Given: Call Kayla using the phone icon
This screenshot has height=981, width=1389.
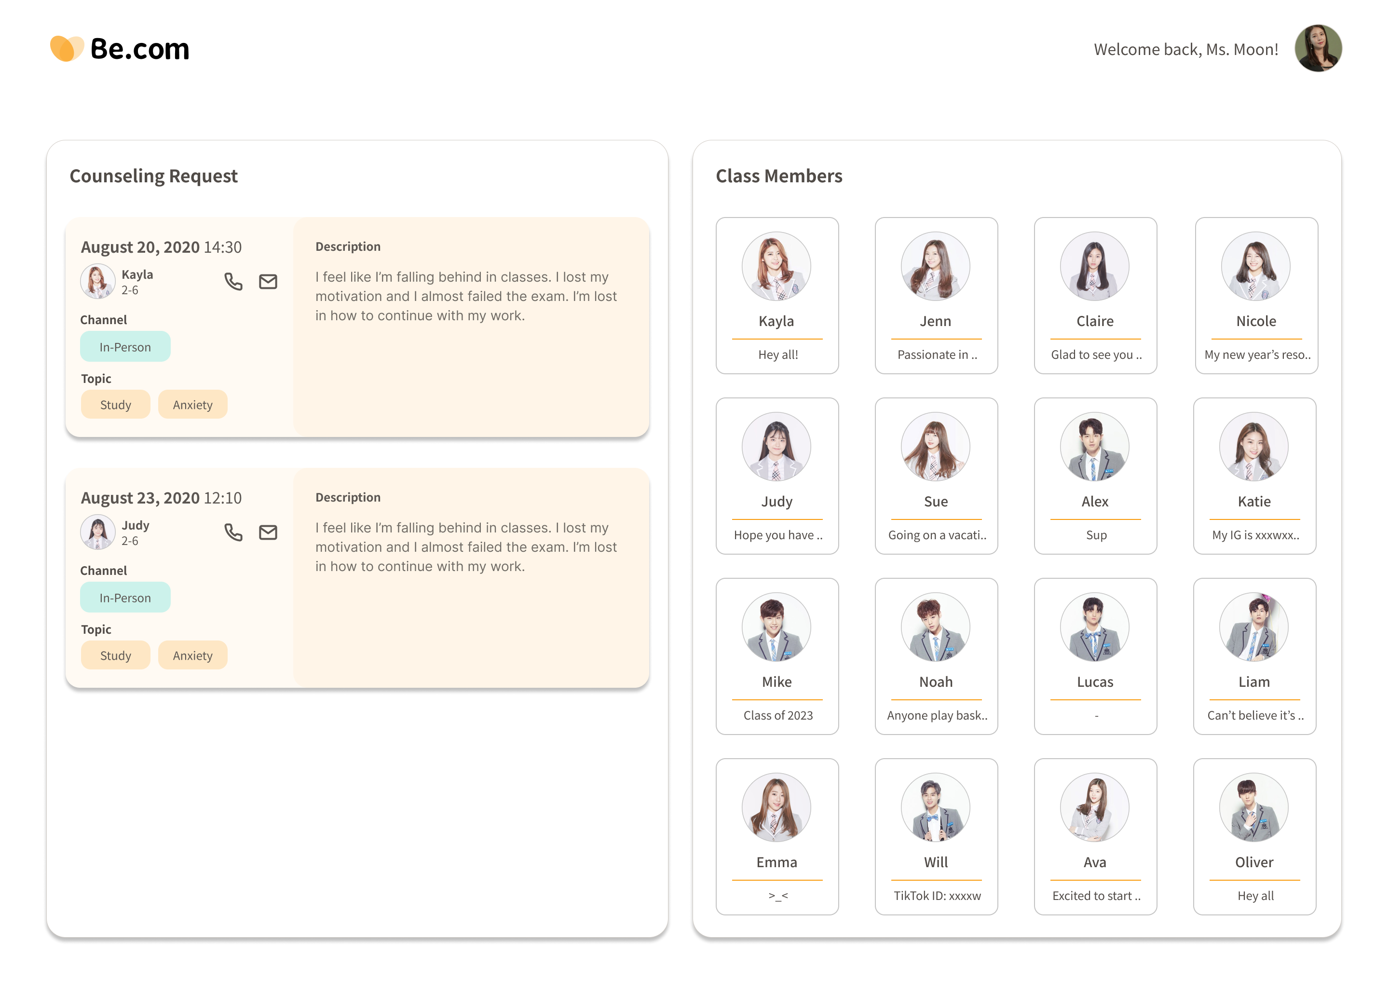Looking at the screenshot, I should pos(233,281).
